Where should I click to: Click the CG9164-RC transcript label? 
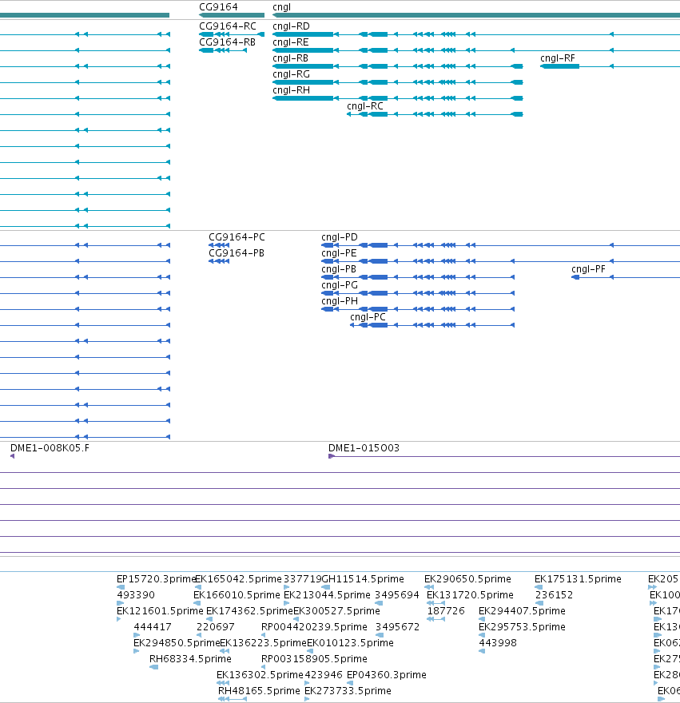point(228,26)
